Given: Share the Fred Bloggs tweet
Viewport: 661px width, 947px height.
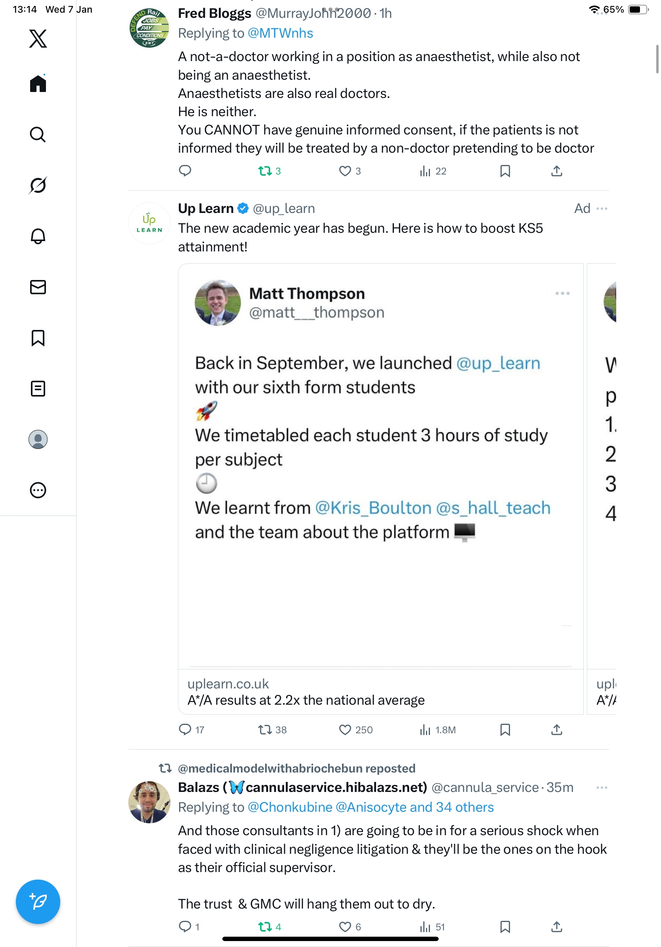Looking at the screenshot, I should tap(556, 171).
